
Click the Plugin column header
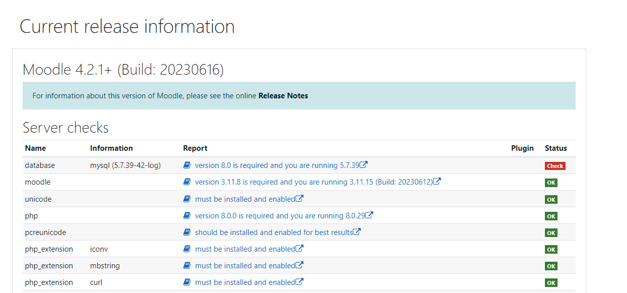[522, 148]
